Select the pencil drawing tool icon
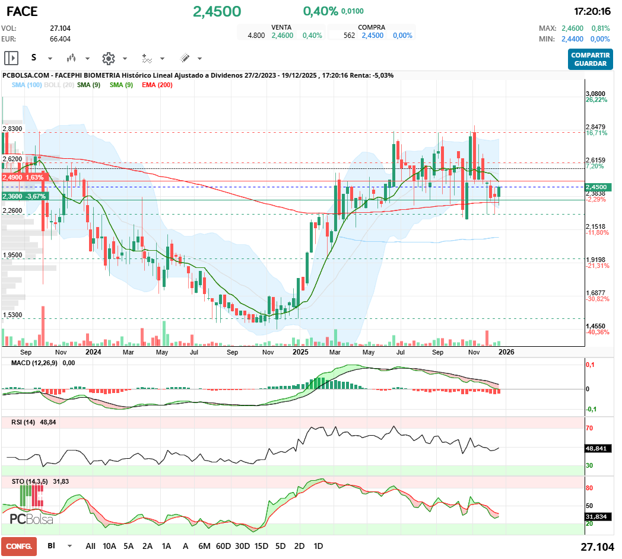This screenshot has width=622, height=559. (185, 58)
